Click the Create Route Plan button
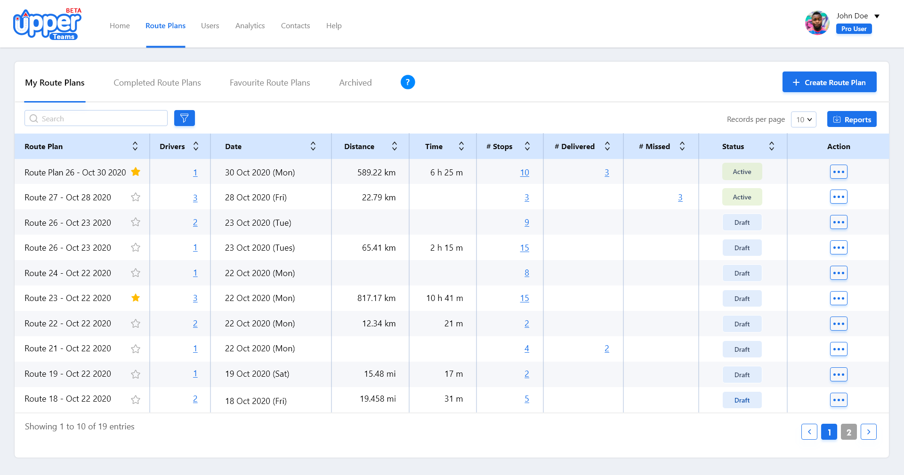 click(829, 82)
